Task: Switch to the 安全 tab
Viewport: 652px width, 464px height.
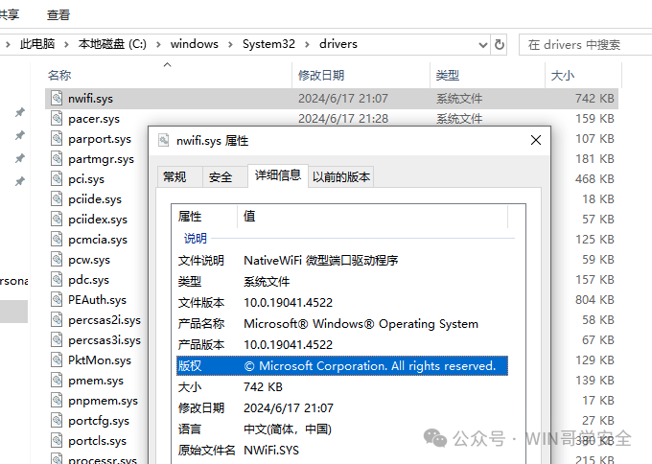Action: tap(224, 177)
